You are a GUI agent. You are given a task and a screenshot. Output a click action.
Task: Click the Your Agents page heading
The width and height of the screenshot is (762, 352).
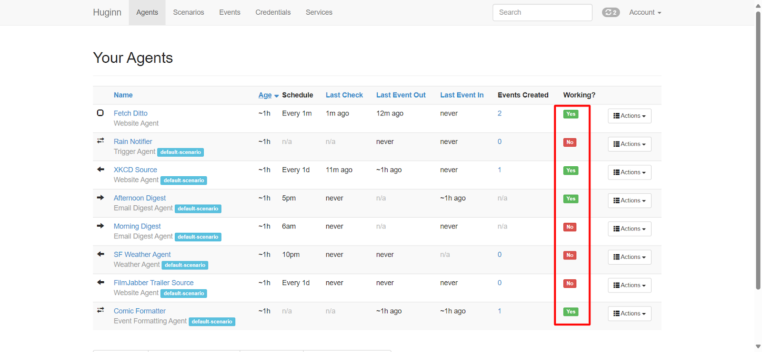click(x=133, y=58)
